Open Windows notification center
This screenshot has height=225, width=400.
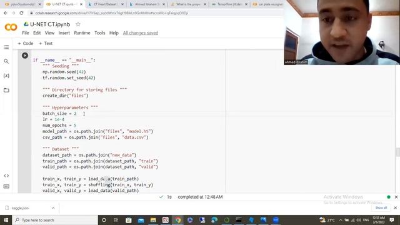[x=392, y=220]
